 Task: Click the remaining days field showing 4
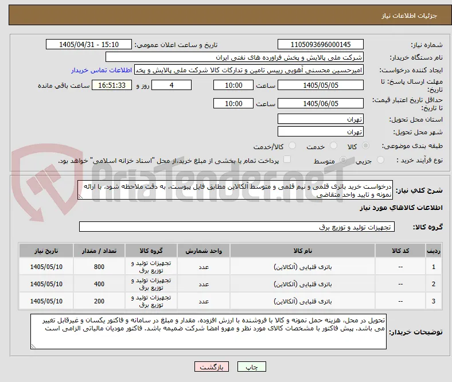click(x=172, y=85)
